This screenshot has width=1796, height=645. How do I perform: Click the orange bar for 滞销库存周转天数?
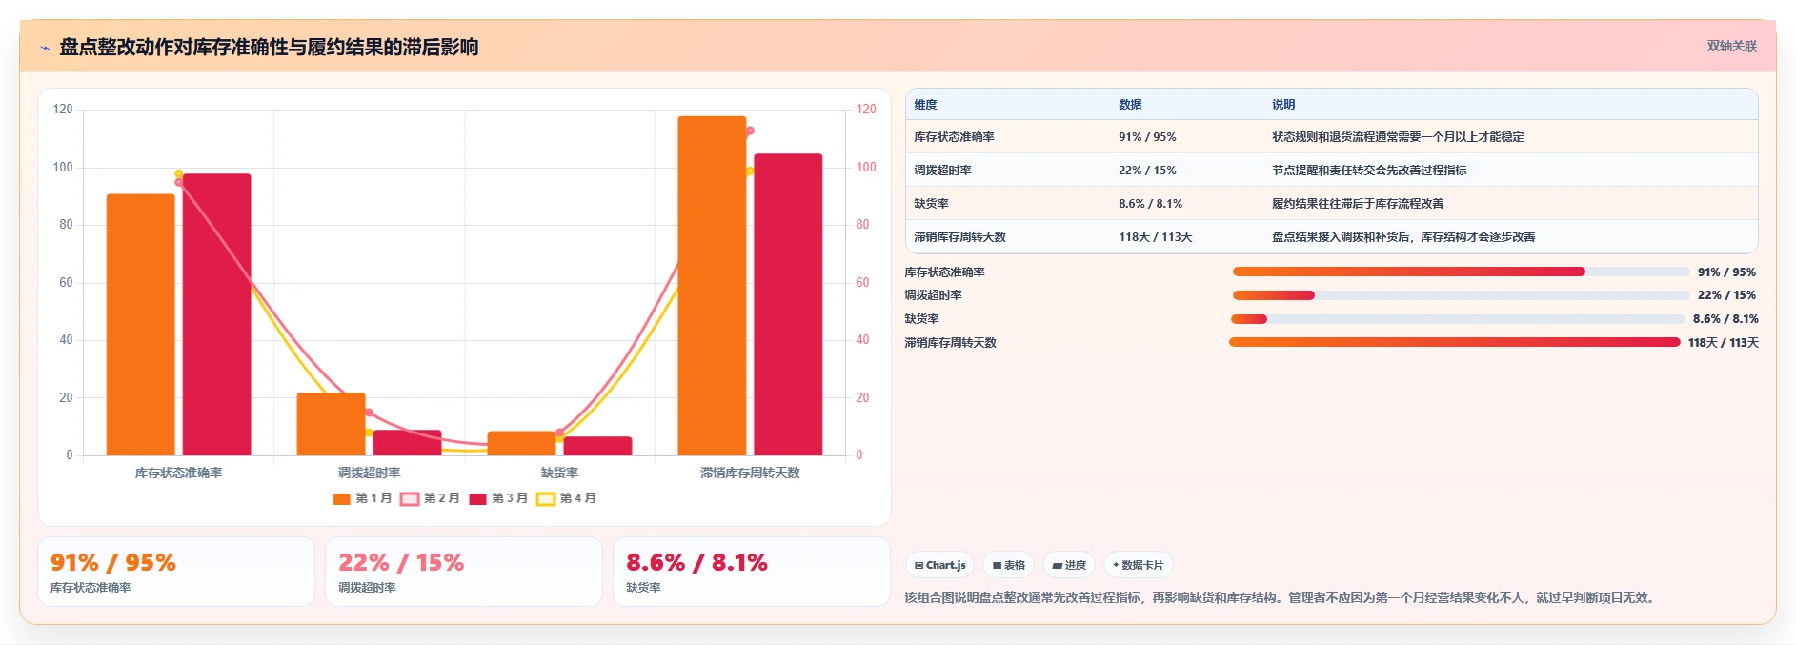tap(712, 286)
